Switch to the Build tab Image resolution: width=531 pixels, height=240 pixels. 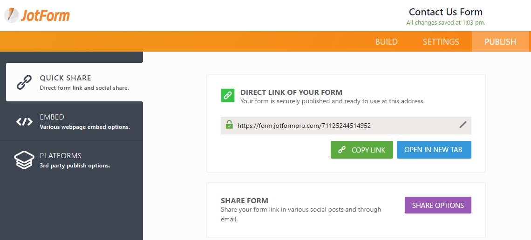[386, 42]
